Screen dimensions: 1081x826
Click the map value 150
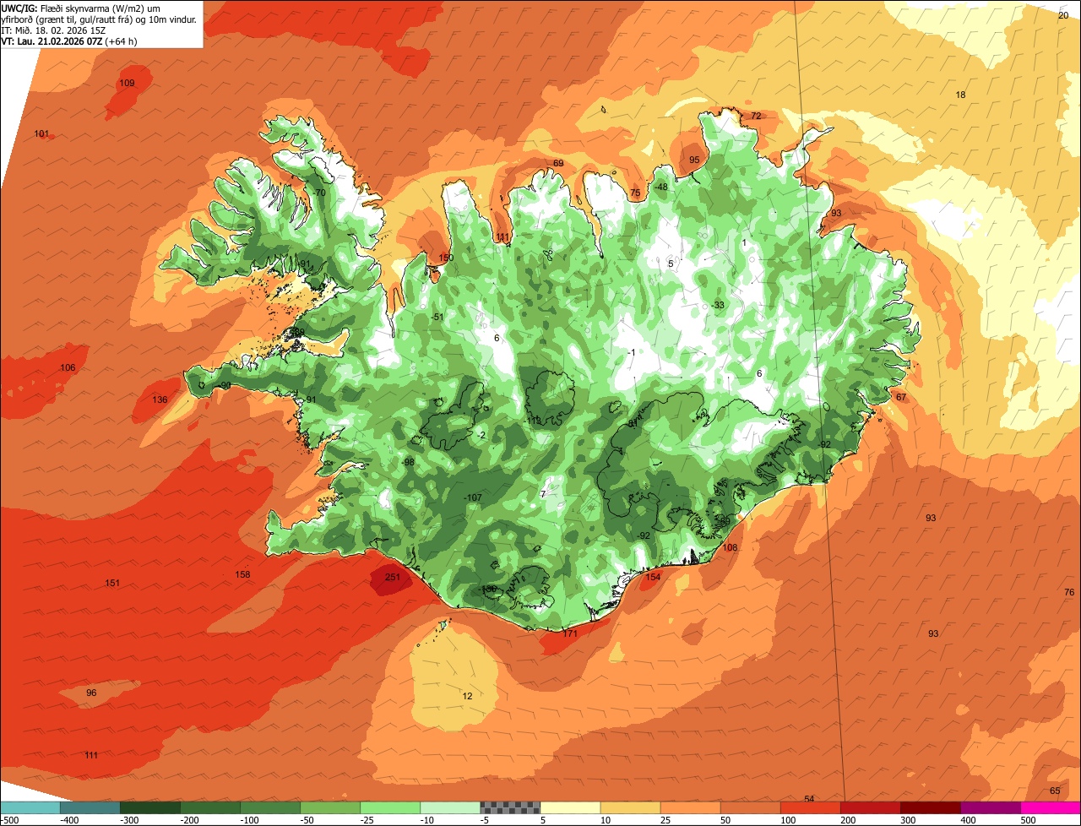[446, 258]
